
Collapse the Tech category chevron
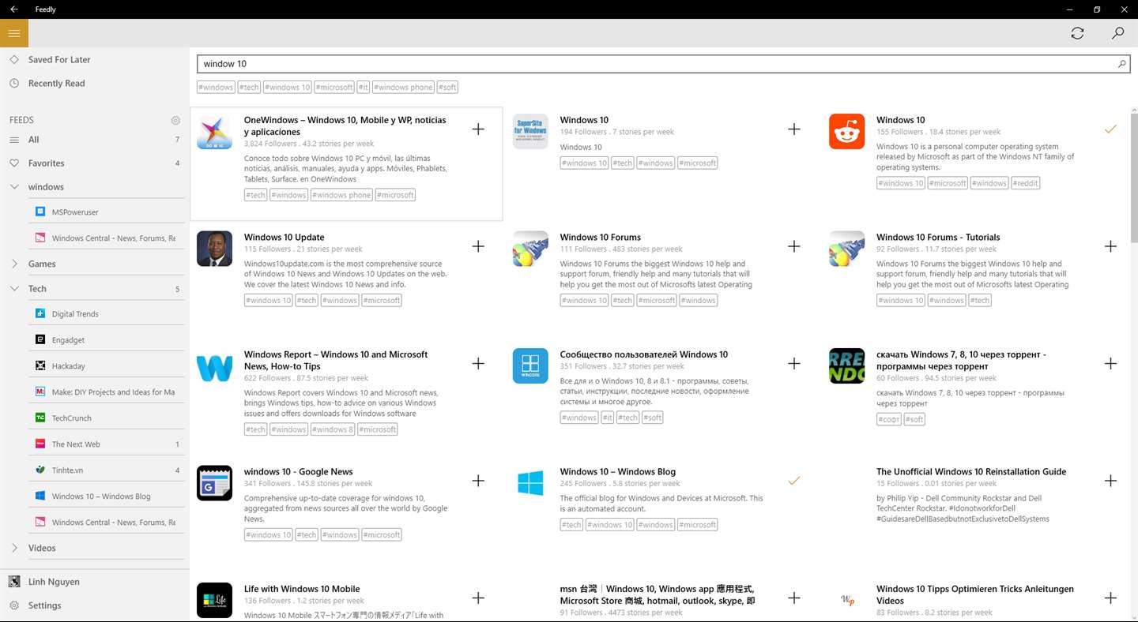point(14,289)
